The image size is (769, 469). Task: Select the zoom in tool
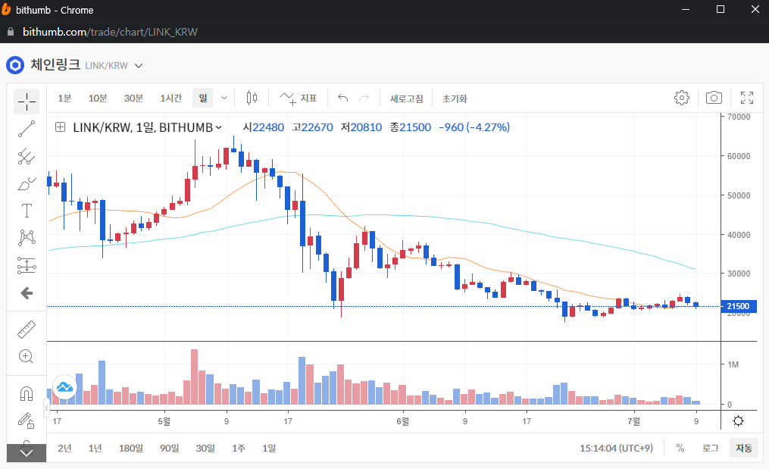click(27, 357)
